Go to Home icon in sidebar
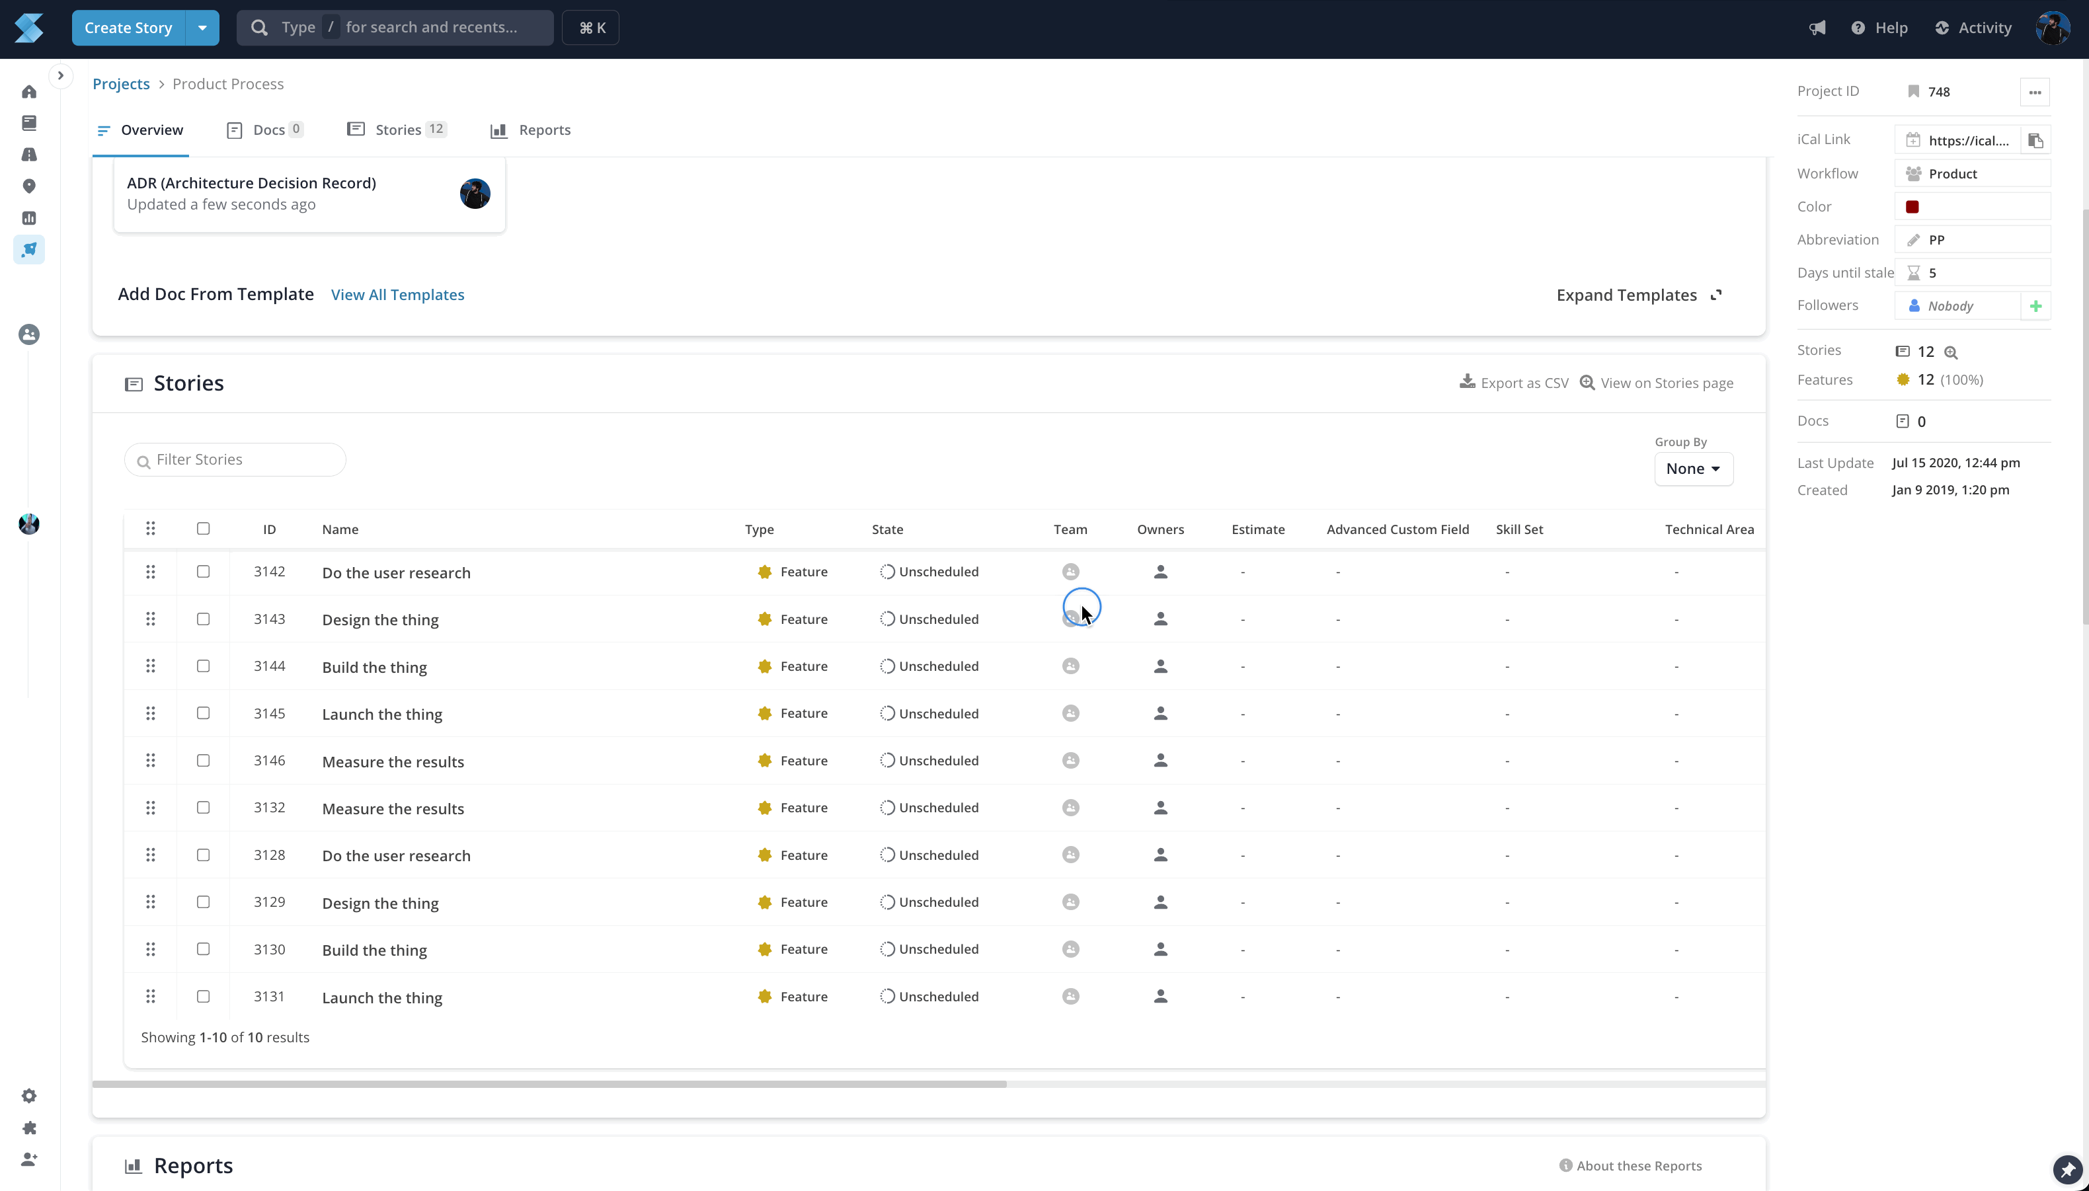Image resolution: width=2089 pixels, height=1191 pixels. (28, 92)
